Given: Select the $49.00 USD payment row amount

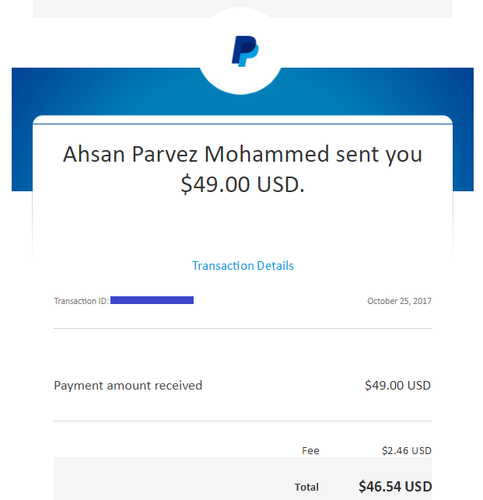Looking at the screenshot, I should coord(397,385).
